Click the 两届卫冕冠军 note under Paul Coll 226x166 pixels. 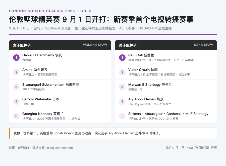click(162, 60)
